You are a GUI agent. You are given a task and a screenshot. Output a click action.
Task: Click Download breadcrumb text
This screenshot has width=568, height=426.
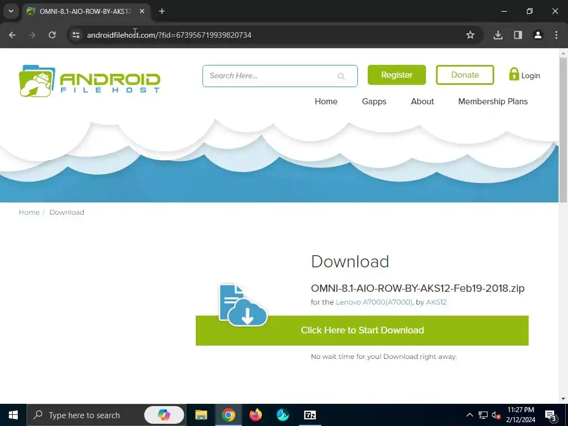67,212
